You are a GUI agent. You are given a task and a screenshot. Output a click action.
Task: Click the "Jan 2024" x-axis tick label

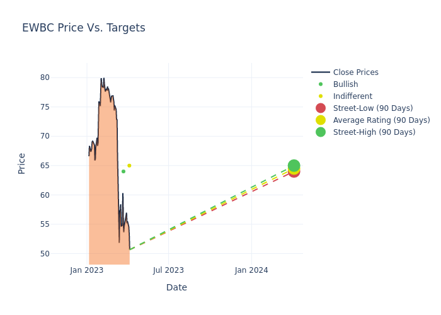click(x=251, y=270)
